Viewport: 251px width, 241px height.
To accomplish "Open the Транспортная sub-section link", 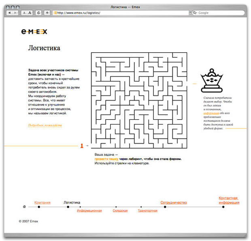I will pos(147,211).
